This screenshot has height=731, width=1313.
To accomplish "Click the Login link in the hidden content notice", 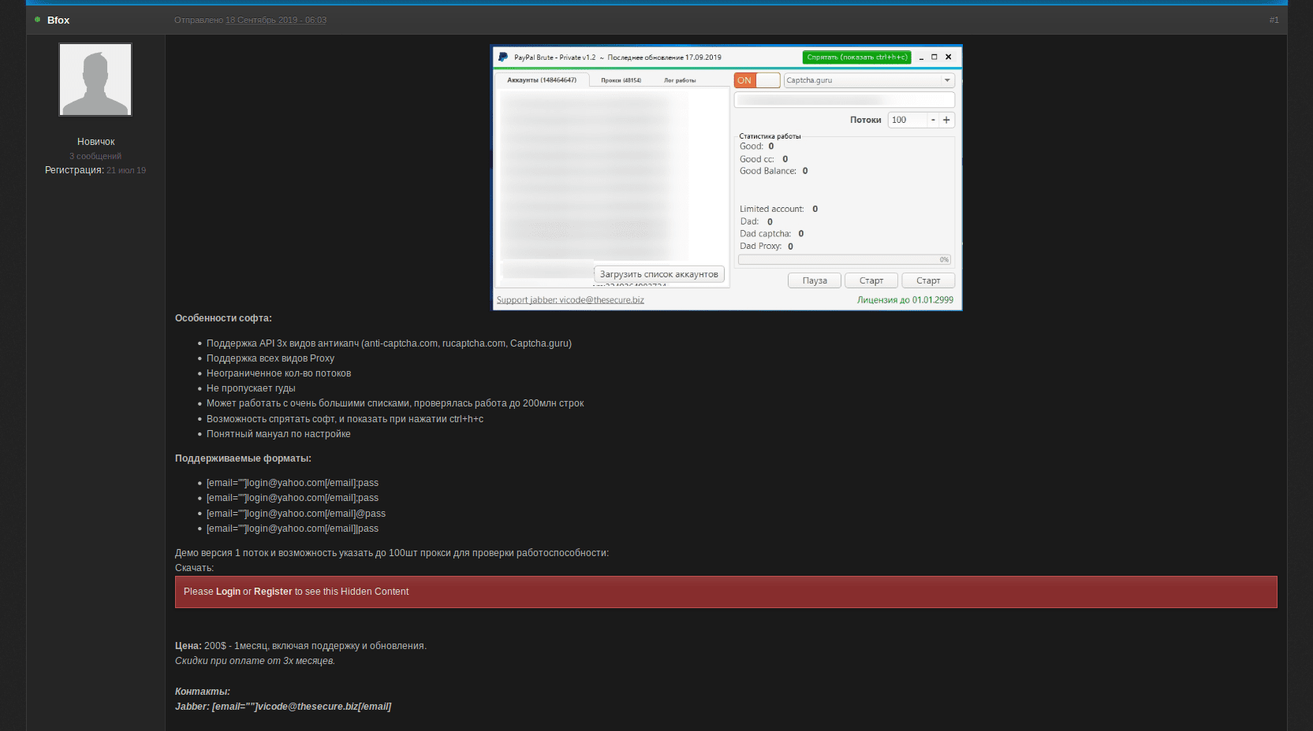I will (x=228, y=592).
